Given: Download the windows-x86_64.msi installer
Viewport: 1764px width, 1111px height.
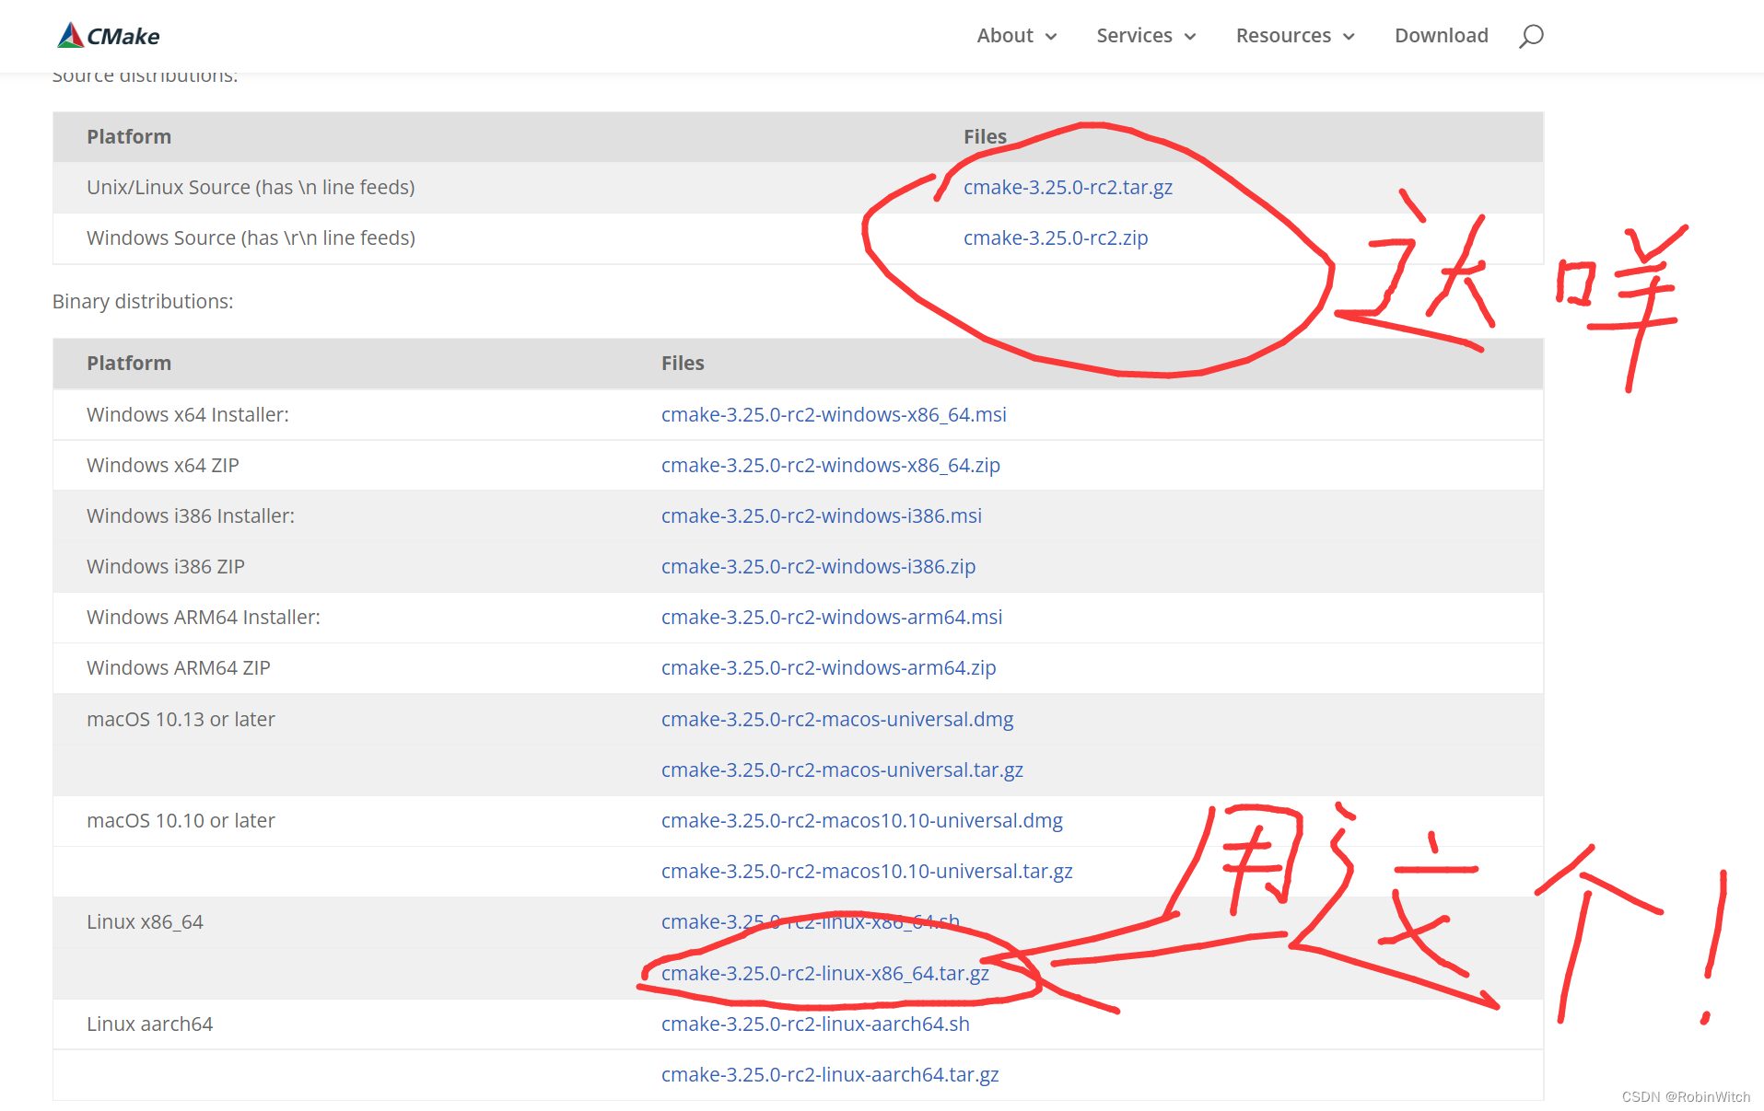Looking at the screenshot, I should point(834,415).
